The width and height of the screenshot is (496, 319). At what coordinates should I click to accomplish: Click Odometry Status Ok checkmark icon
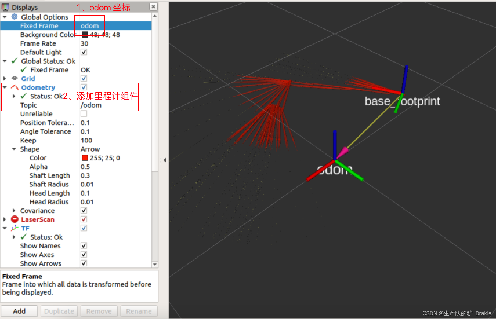click(x=24, y=96)
